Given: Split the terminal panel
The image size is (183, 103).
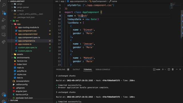Looking at the screenshot, I should point(169,69).
